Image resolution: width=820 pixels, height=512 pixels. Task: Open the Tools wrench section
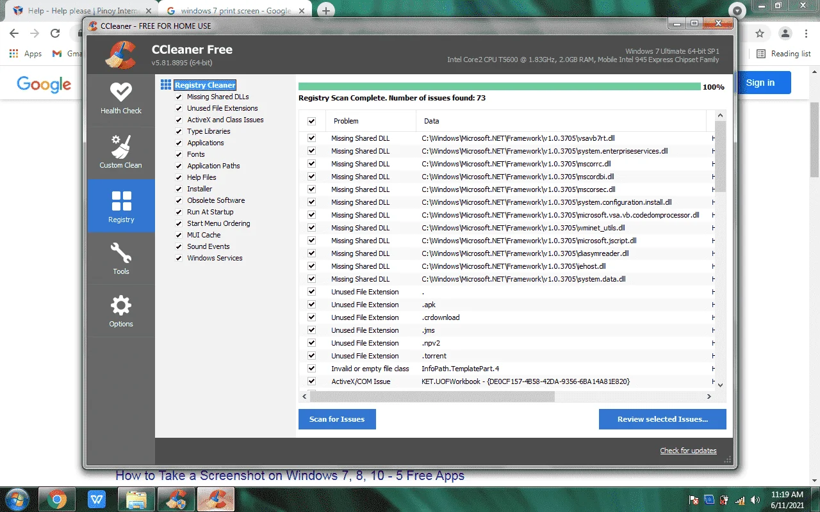120,258
